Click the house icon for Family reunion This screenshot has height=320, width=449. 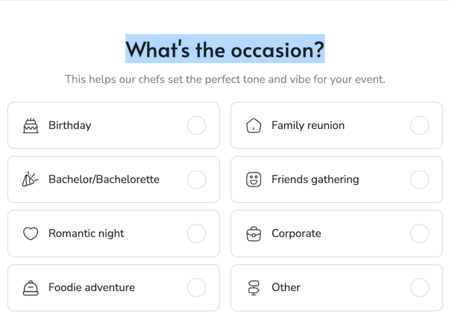coord(254,125)
